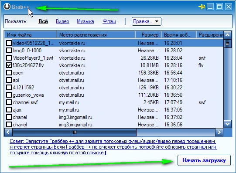Click scroll left arrow of file list
The height and width of the screenshot is (173, 236).
point(8,132)
